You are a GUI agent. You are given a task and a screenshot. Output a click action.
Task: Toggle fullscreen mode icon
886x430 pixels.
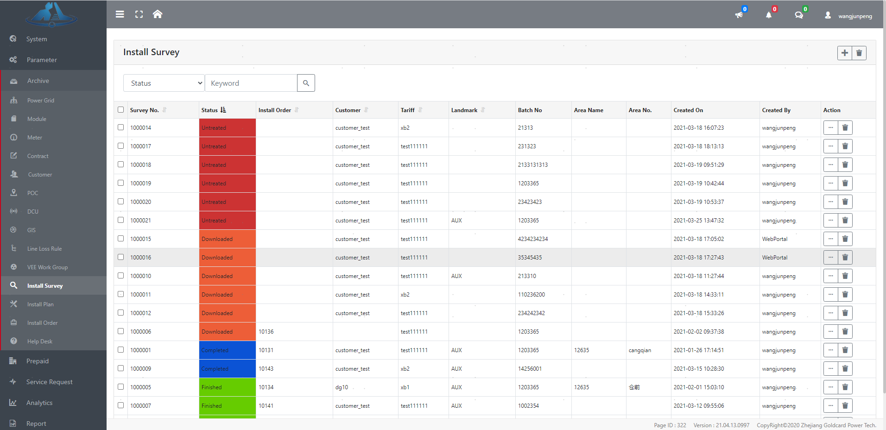(139, 14)
